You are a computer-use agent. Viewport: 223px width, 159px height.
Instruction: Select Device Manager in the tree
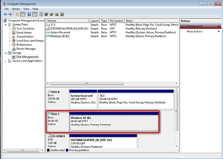click(26, 49)
